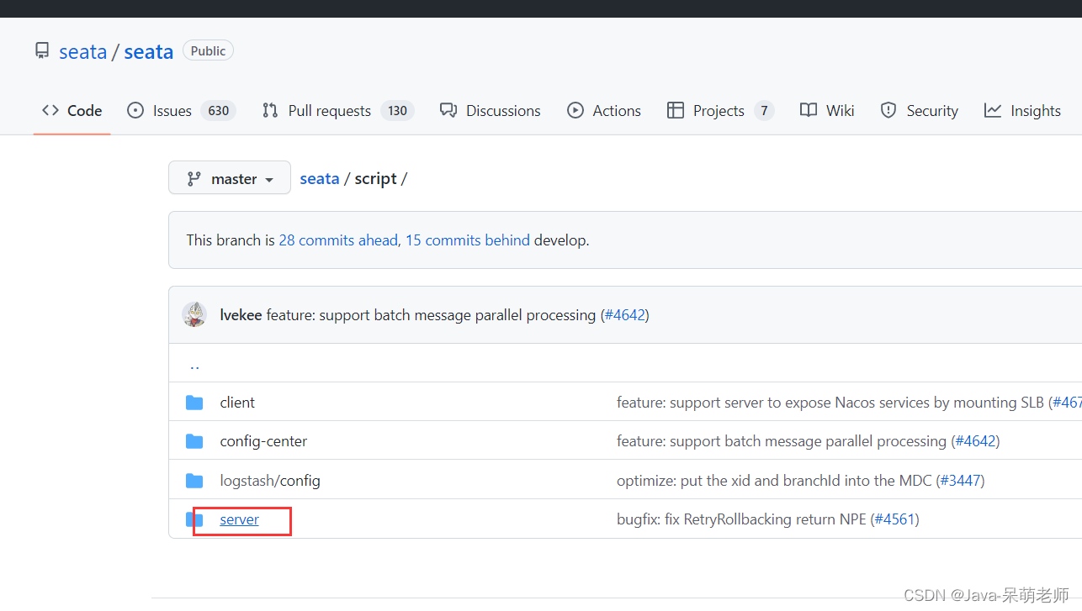This screenshot has width=1082, height=611.
Task: Click the client folder icon
Action: 194,402
